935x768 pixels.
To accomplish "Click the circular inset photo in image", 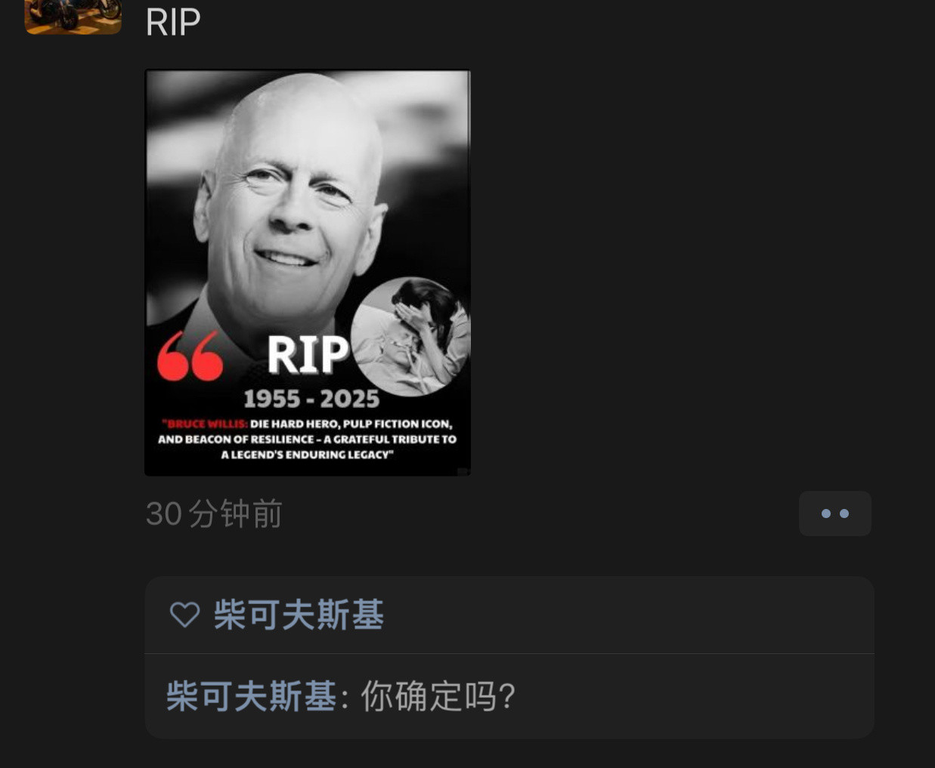I will tap(410, 337).
